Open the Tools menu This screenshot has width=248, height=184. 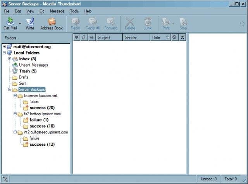coord(74,11)
